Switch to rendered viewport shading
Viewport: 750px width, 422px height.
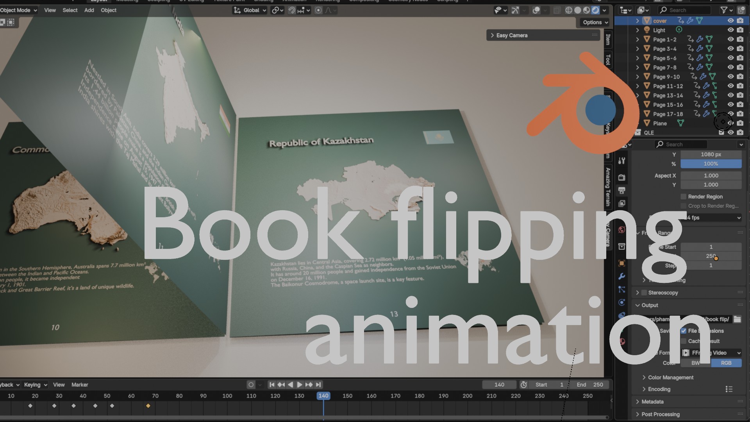point(596,10)
